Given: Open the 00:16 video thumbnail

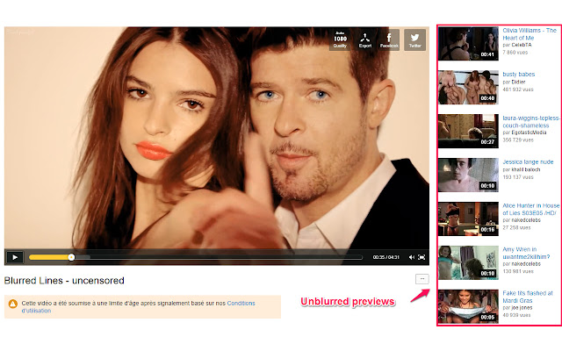Looking at the screenshot, I should pos(468,218).
